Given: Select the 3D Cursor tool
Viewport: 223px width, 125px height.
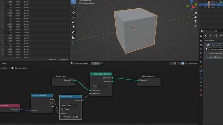Looking at the screenshot, I should [73, 7].
